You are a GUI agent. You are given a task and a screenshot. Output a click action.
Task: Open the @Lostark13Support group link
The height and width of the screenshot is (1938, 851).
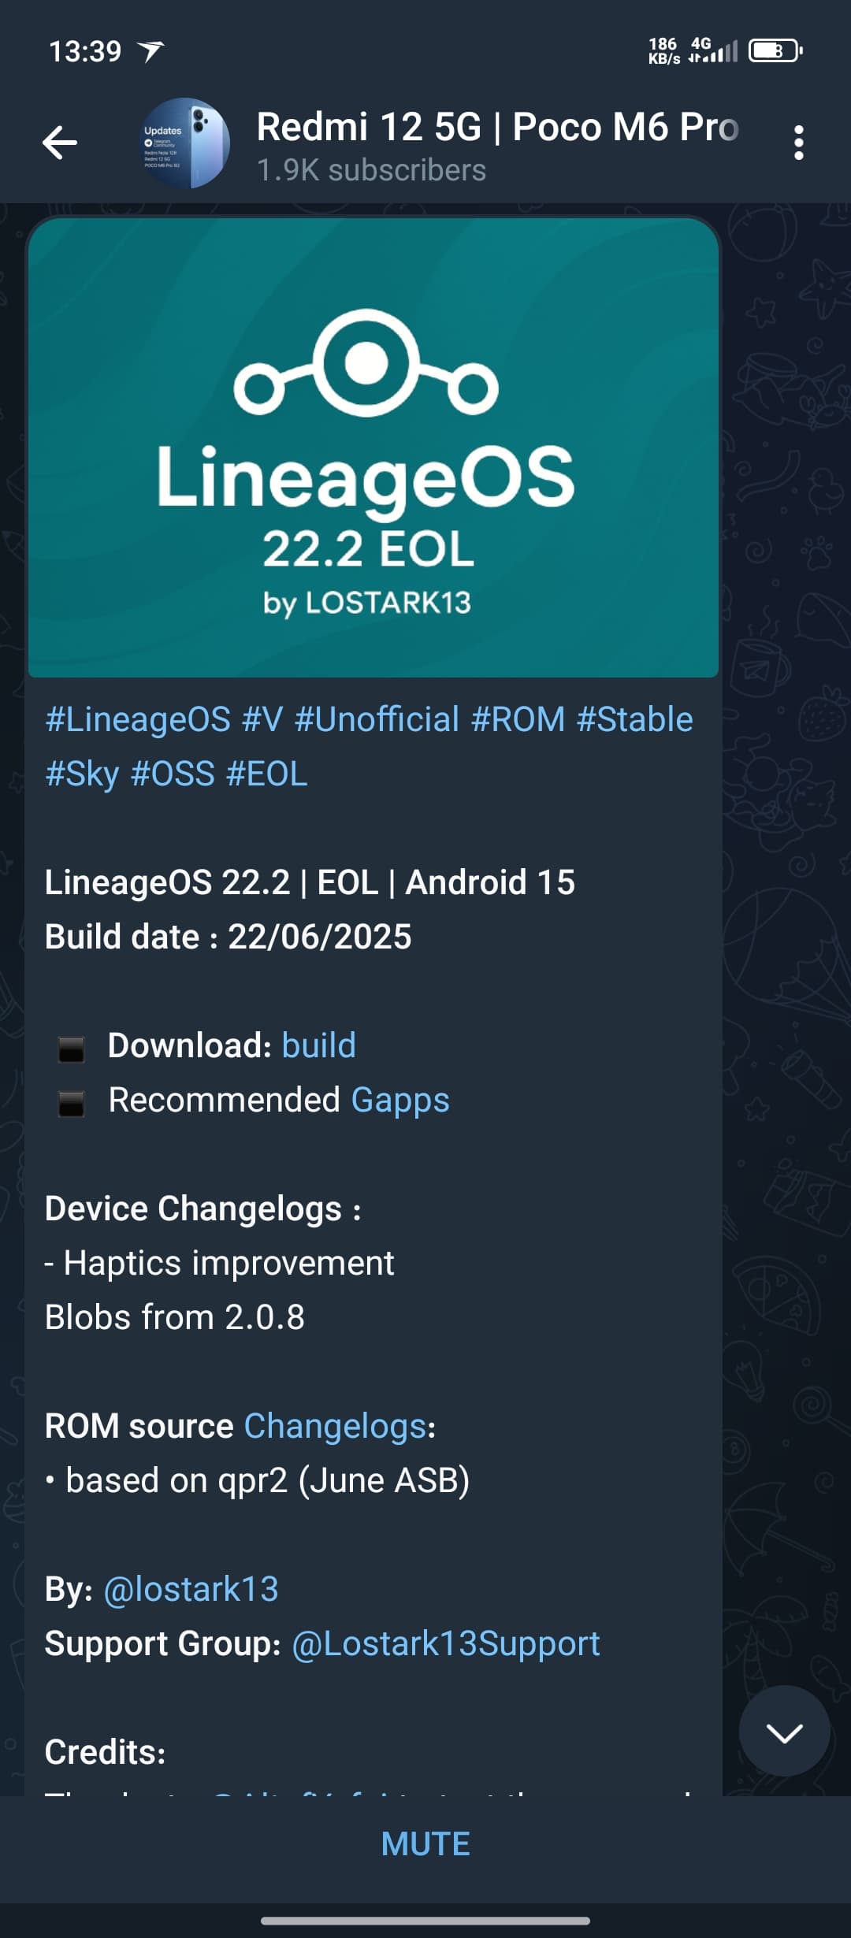point(446,1643)
